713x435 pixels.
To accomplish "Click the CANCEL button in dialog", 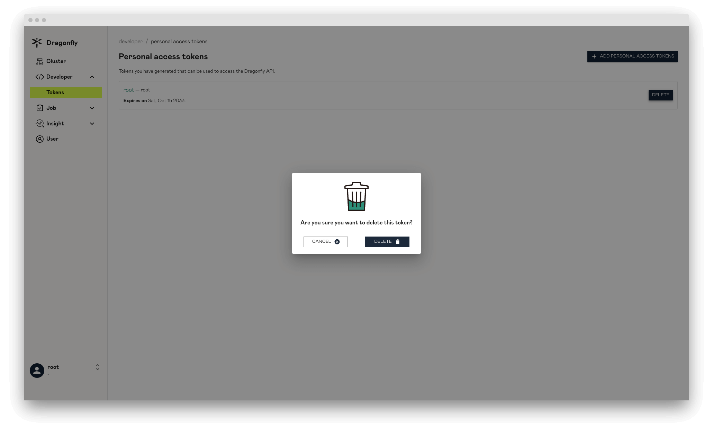I will [x=325, y=241].
